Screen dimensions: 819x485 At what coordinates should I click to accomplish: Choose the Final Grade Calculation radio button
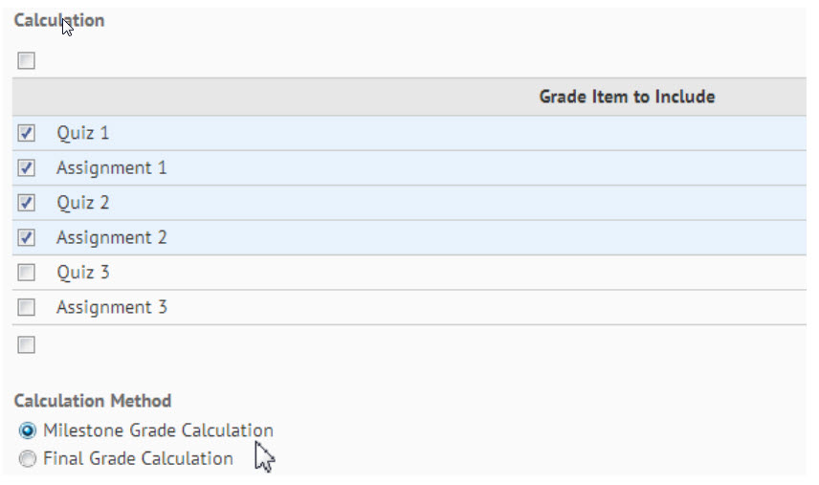pyautogui.click(x=27, y=459)
